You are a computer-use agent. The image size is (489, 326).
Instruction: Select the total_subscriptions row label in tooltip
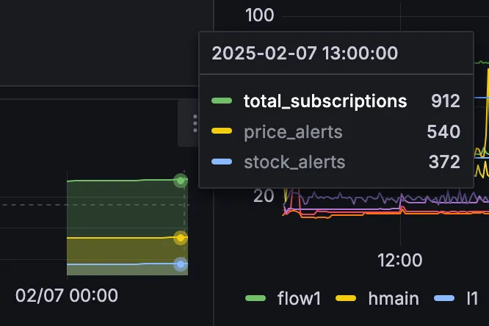(325, 101)
